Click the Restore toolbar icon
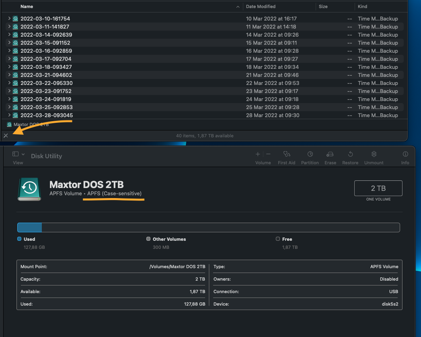The height and width of the screenshot is (337, 421). click(x=350, y=154)
